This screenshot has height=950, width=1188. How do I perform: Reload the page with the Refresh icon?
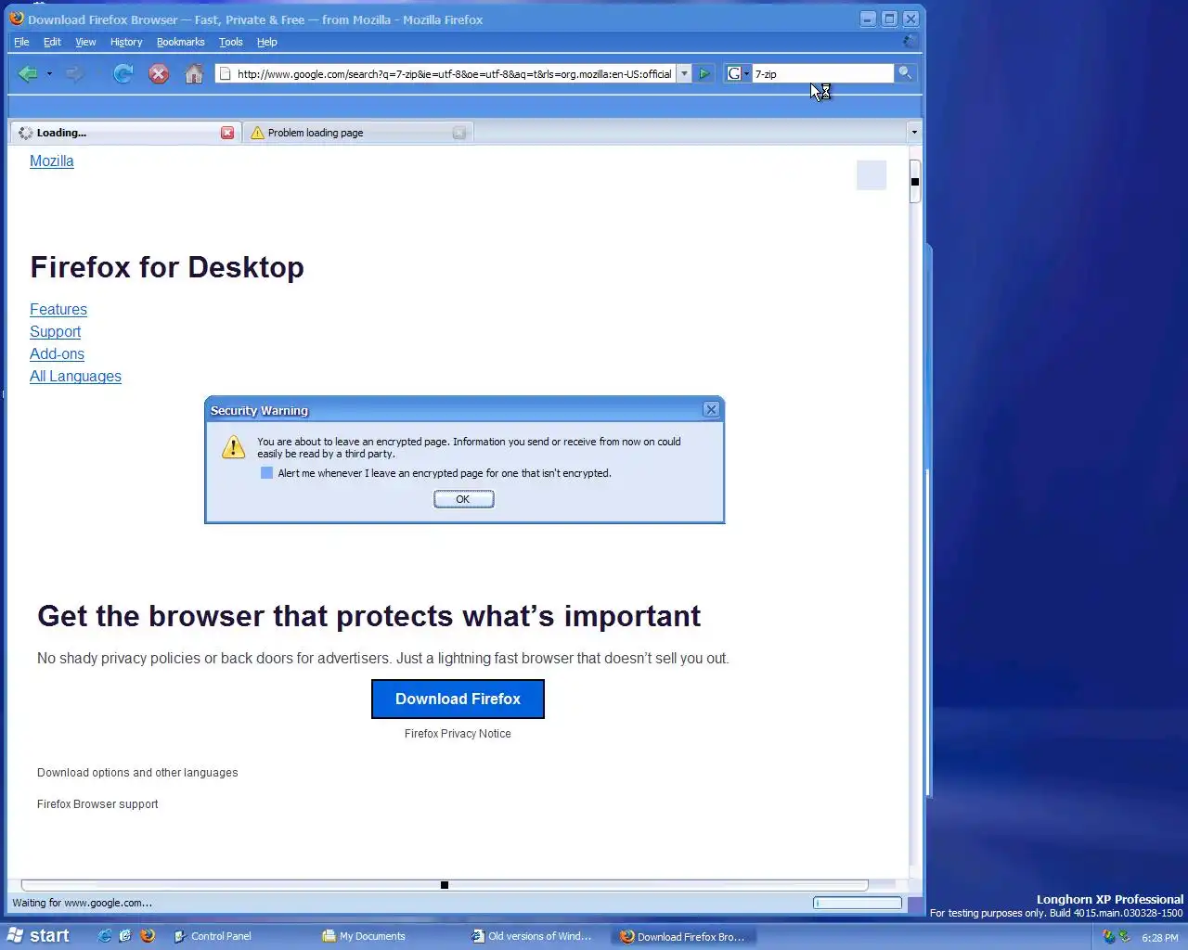coord(123,74)
